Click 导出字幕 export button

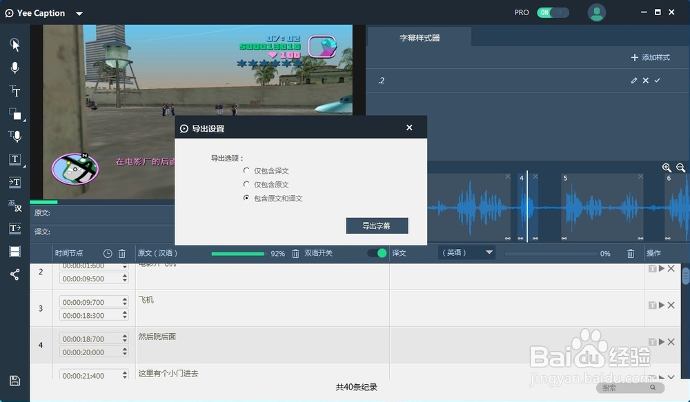pyautogui.click(x=377, y=225)
